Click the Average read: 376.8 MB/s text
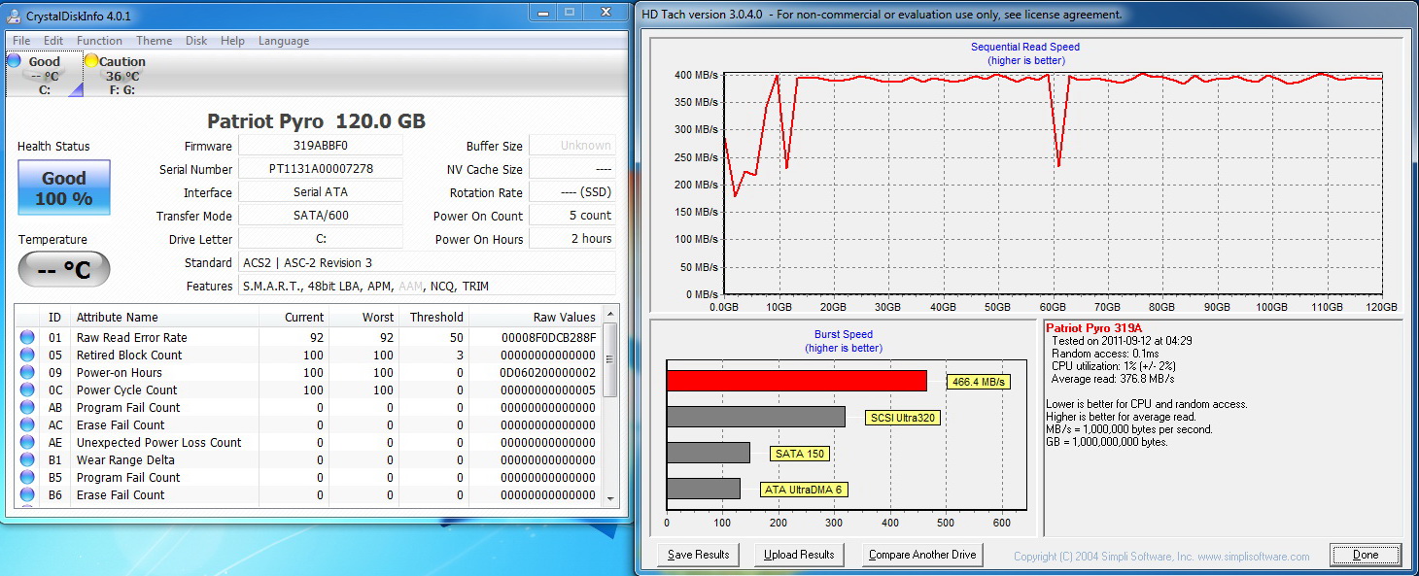The width and height of the screenshot is (1419, 576). (1111, 379)
